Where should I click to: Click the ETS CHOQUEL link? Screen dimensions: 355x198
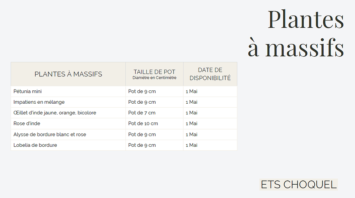(298, 185)
